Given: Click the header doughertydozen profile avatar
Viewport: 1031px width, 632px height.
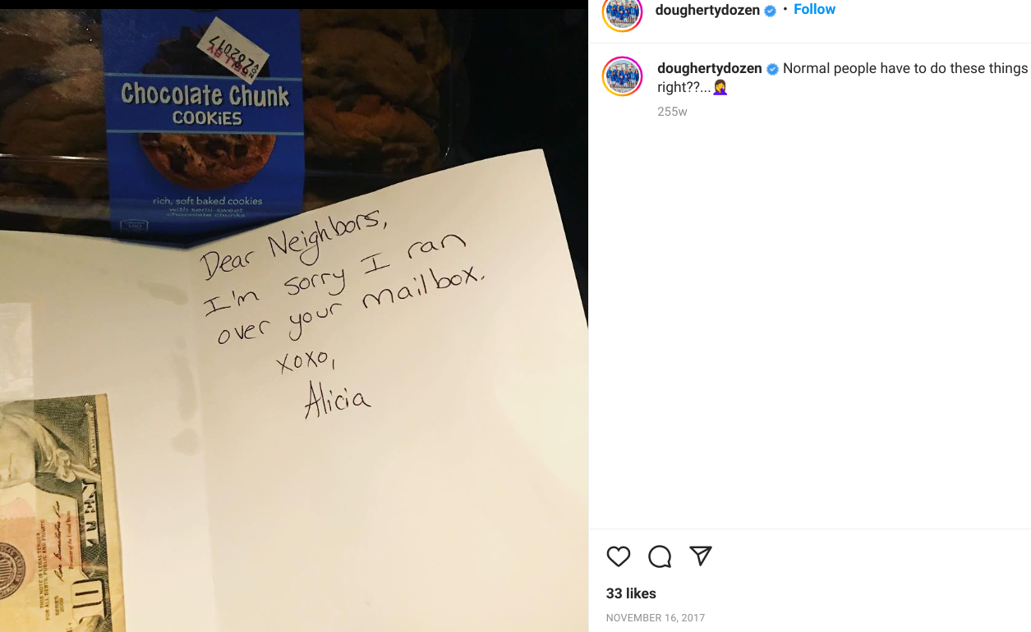Looking at the screenshot, I should (622, 11).
